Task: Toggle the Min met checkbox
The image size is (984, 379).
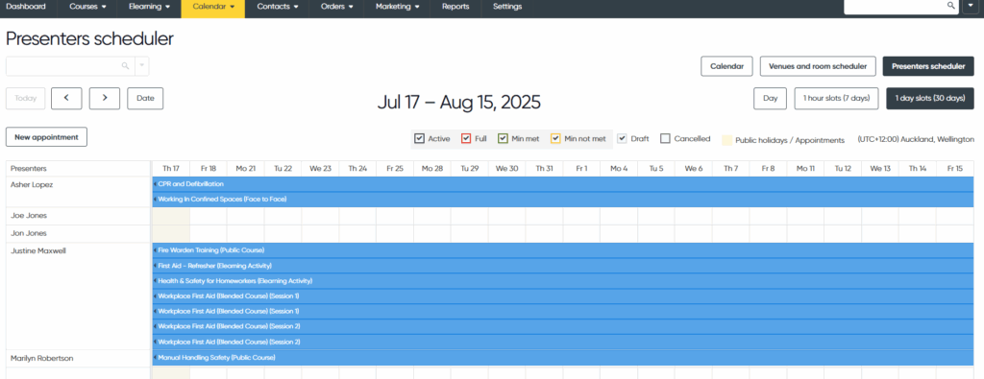Action: click(503, 138)
